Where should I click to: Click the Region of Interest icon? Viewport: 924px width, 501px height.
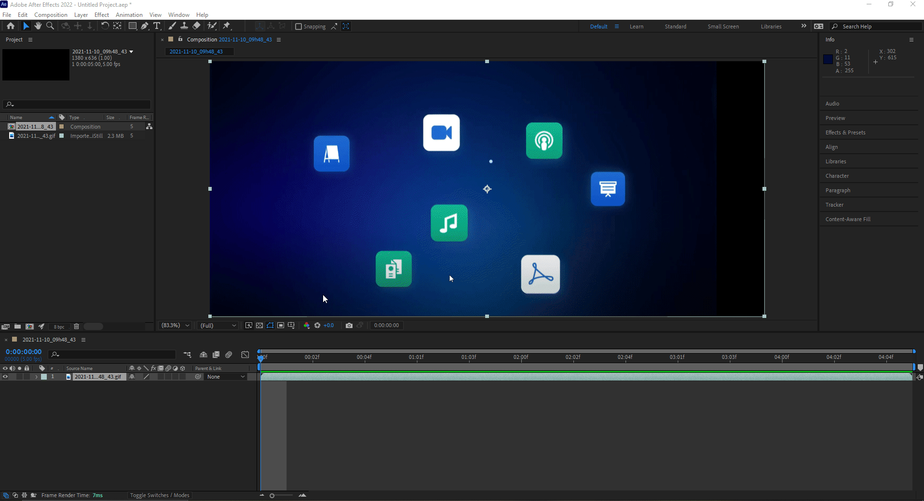pyautogui.click(x=281, y=326)
